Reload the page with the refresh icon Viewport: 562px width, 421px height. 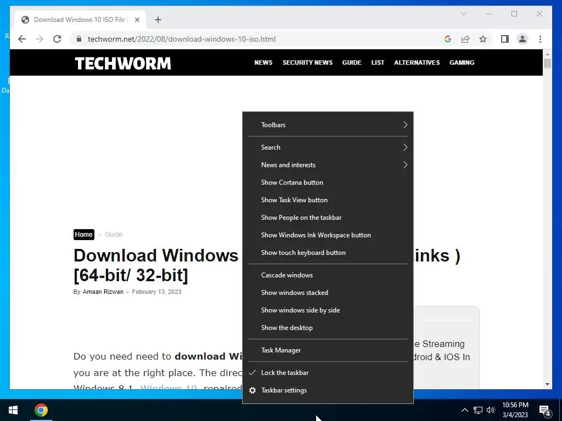pos(57,39)
